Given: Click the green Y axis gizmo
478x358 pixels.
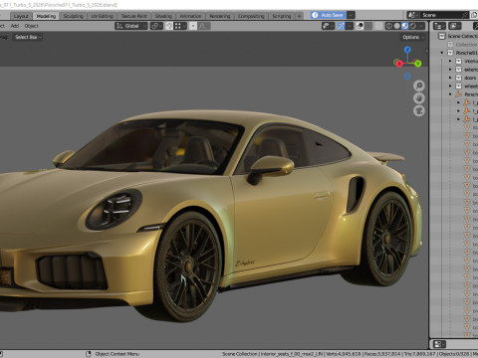Looking at the screenshot, I should 418,63.
